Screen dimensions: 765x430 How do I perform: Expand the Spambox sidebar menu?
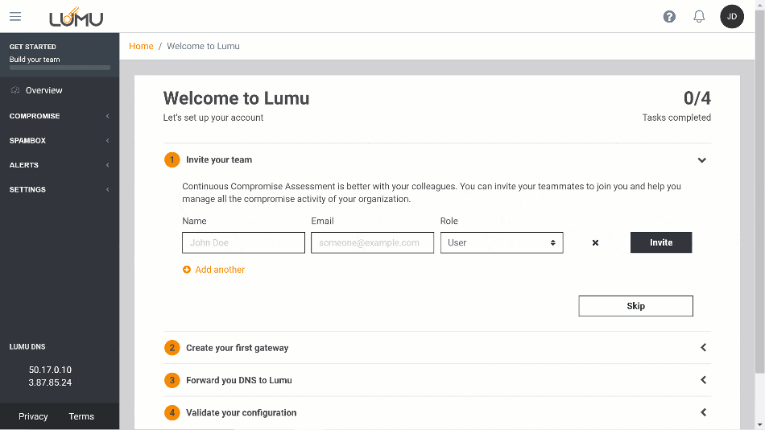(x=60, y=141)
